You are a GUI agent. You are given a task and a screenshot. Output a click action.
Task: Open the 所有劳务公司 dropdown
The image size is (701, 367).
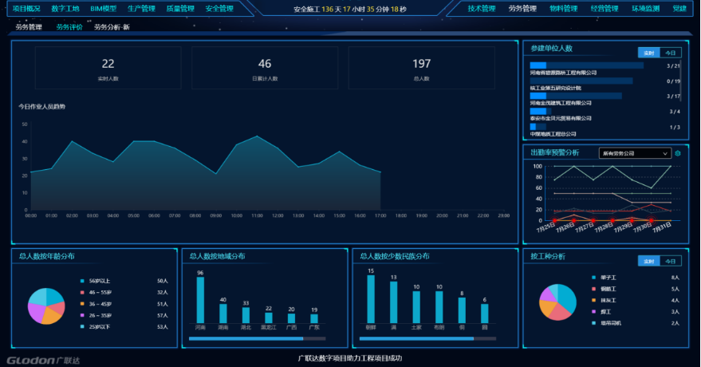tap(635, 153)
